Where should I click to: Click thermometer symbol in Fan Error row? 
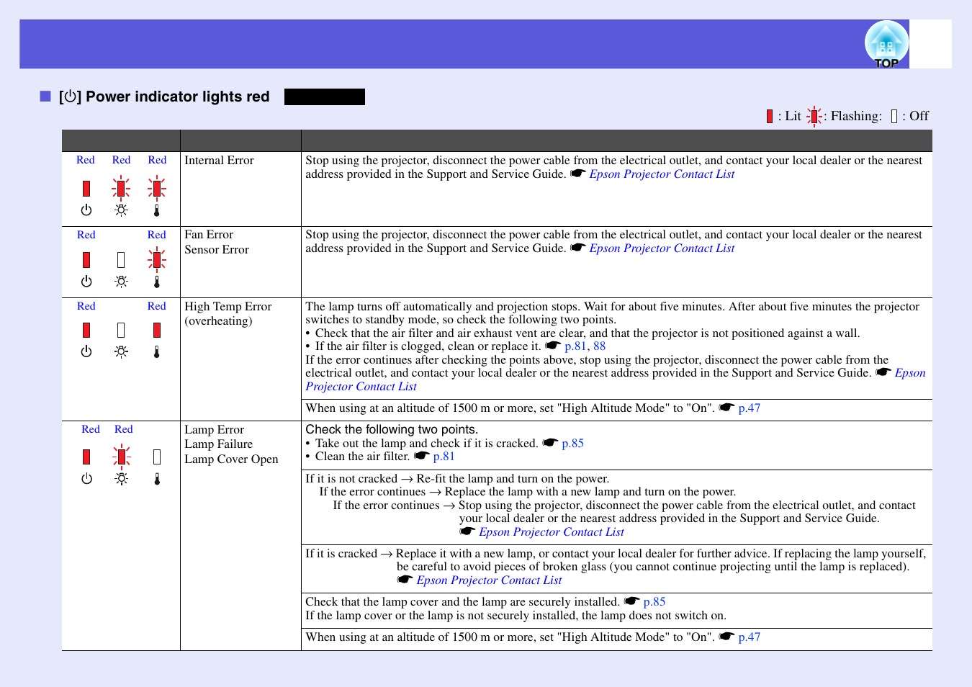point(157,282)
